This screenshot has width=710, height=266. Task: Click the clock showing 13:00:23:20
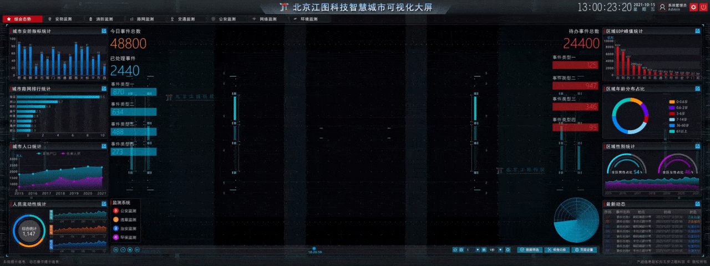click(x=605, y=7)
